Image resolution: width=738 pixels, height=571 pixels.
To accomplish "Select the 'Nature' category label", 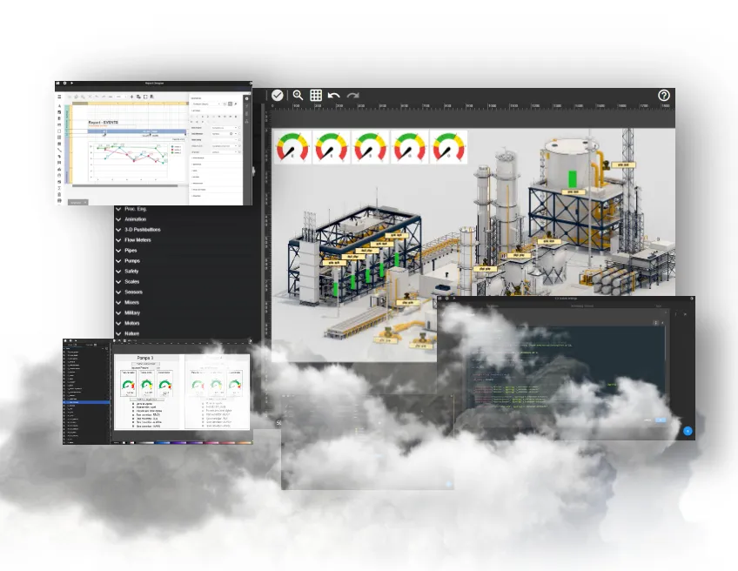I will 131,333.
